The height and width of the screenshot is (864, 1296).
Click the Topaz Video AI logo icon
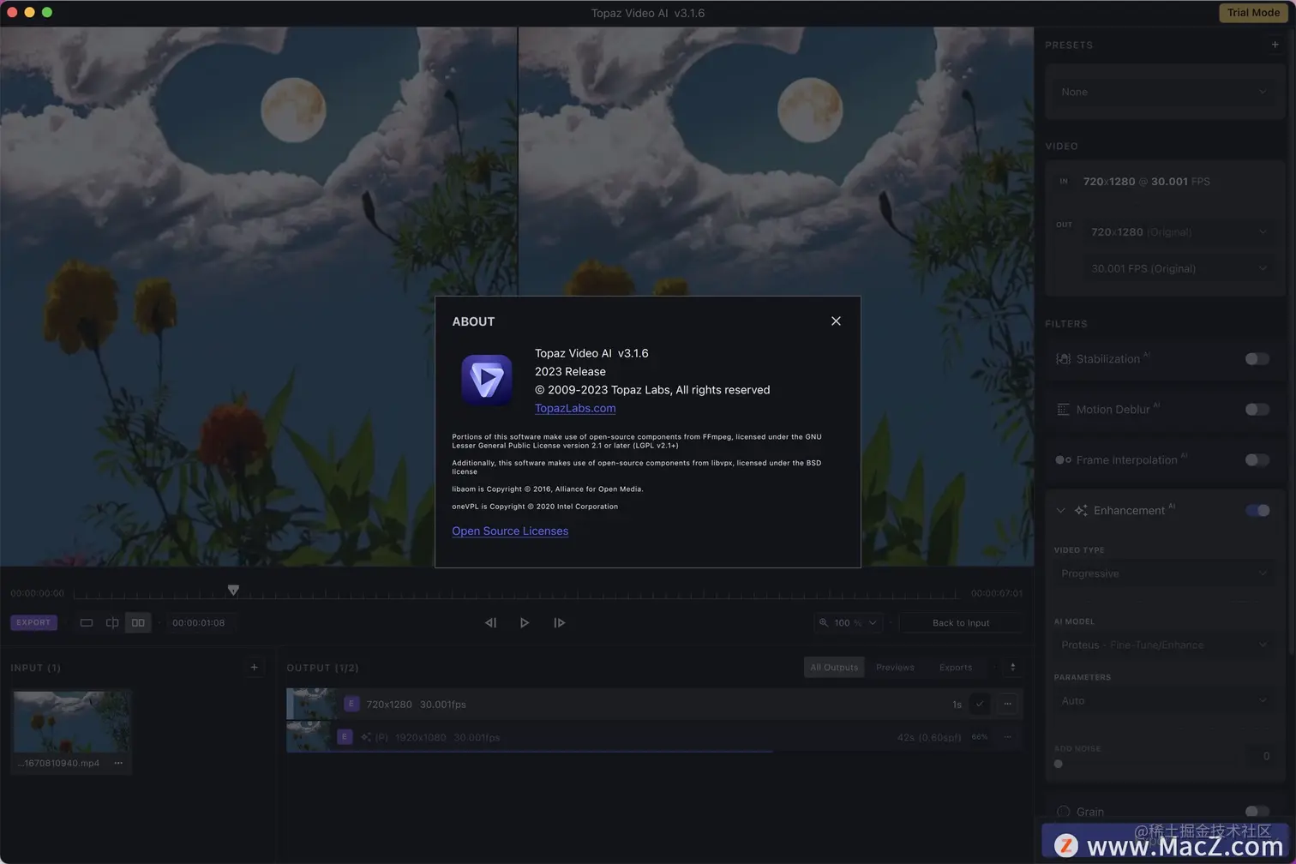(x=487, y=379)
